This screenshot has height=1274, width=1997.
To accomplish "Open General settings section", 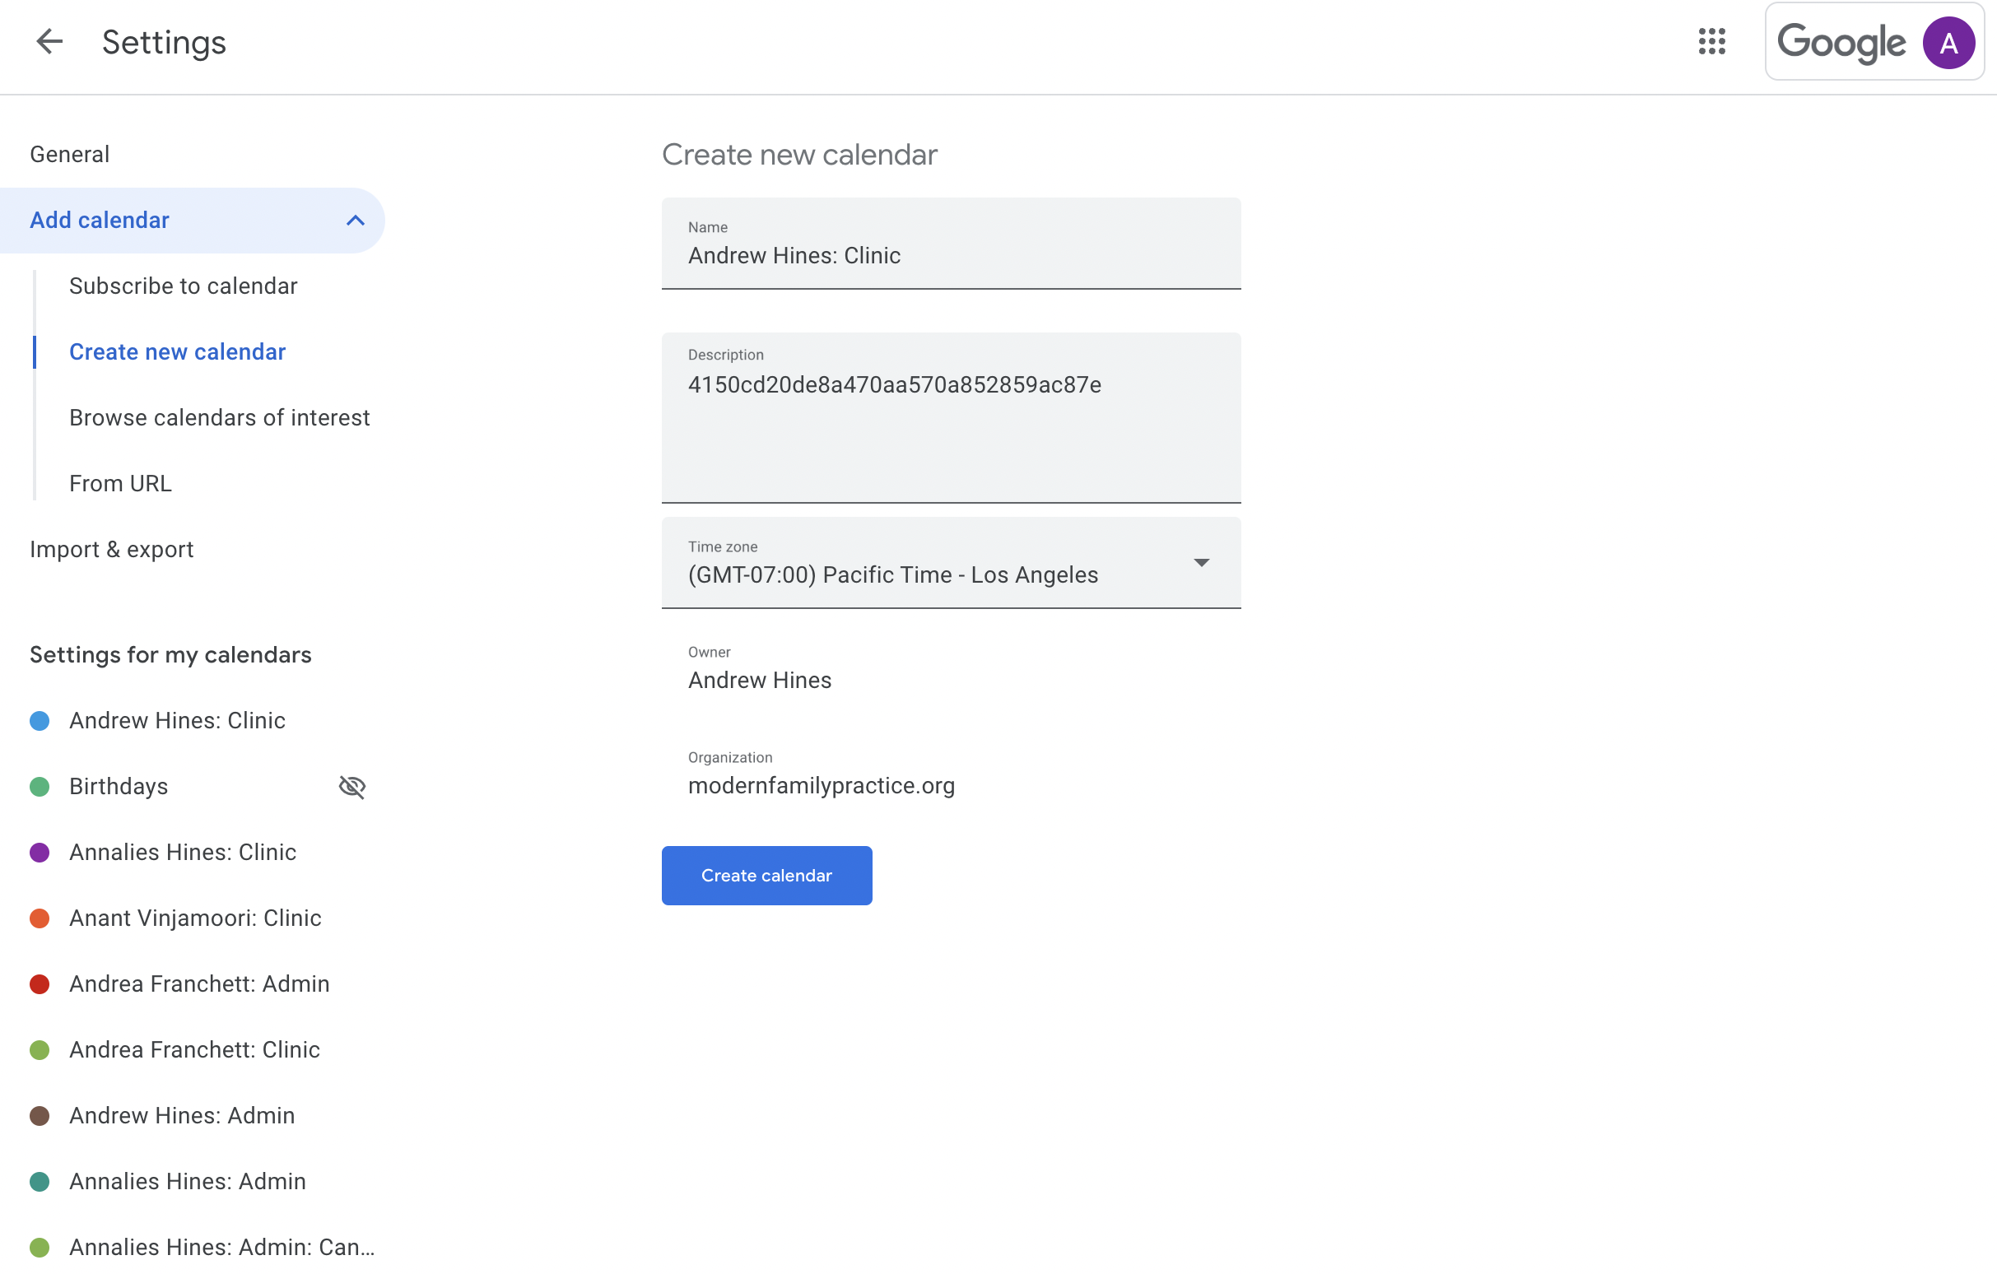I will (69, 153).
